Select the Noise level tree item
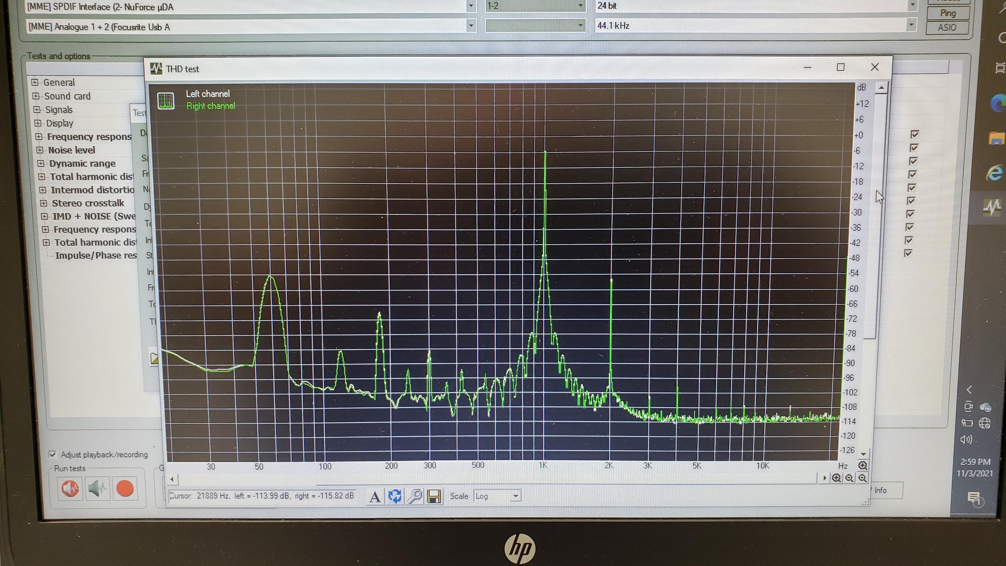 pyautogui.click(x=71, y=150)
